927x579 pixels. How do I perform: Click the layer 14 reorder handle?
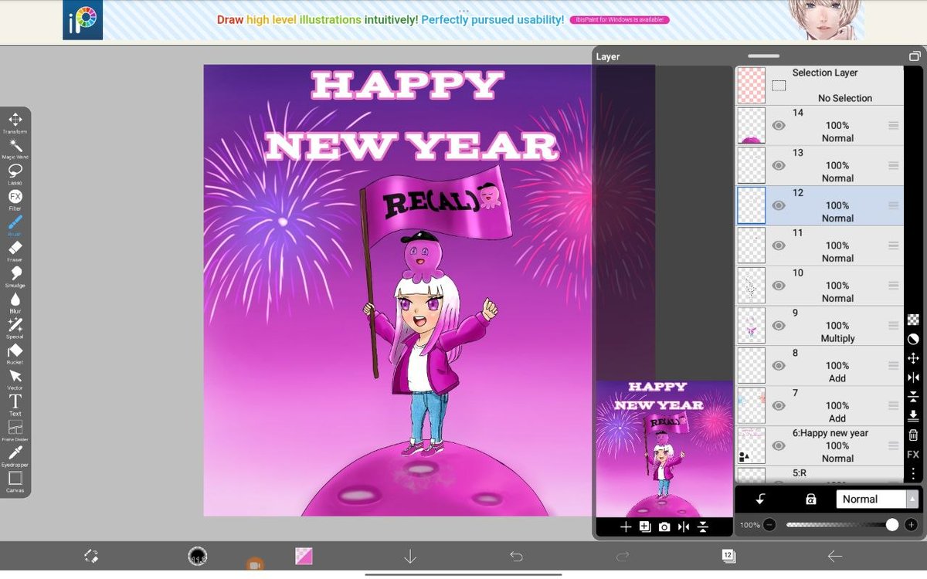[x=893, y=125]
